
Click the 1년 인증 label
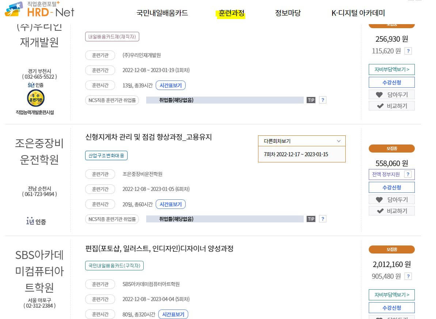pos(36,221)
